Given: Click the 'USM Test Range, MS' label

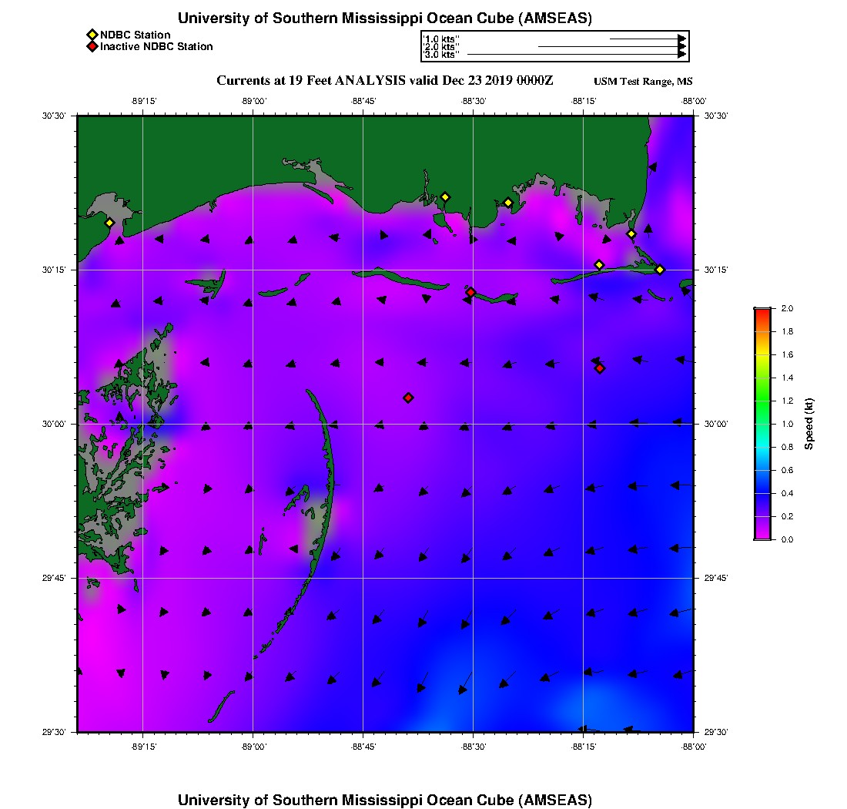Looking at the screenshot, I should click(x=643, y=82).
